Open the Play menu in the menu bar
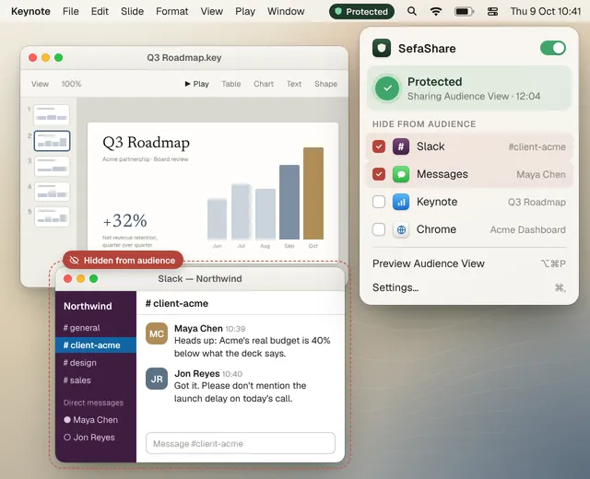 [x=245, y=12]
